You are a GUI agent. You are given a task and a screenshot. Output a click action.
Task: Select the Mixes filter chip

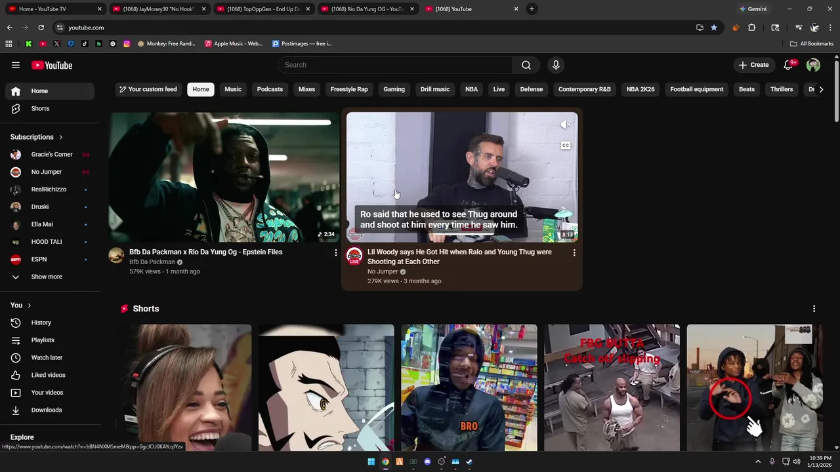point(306,89)
